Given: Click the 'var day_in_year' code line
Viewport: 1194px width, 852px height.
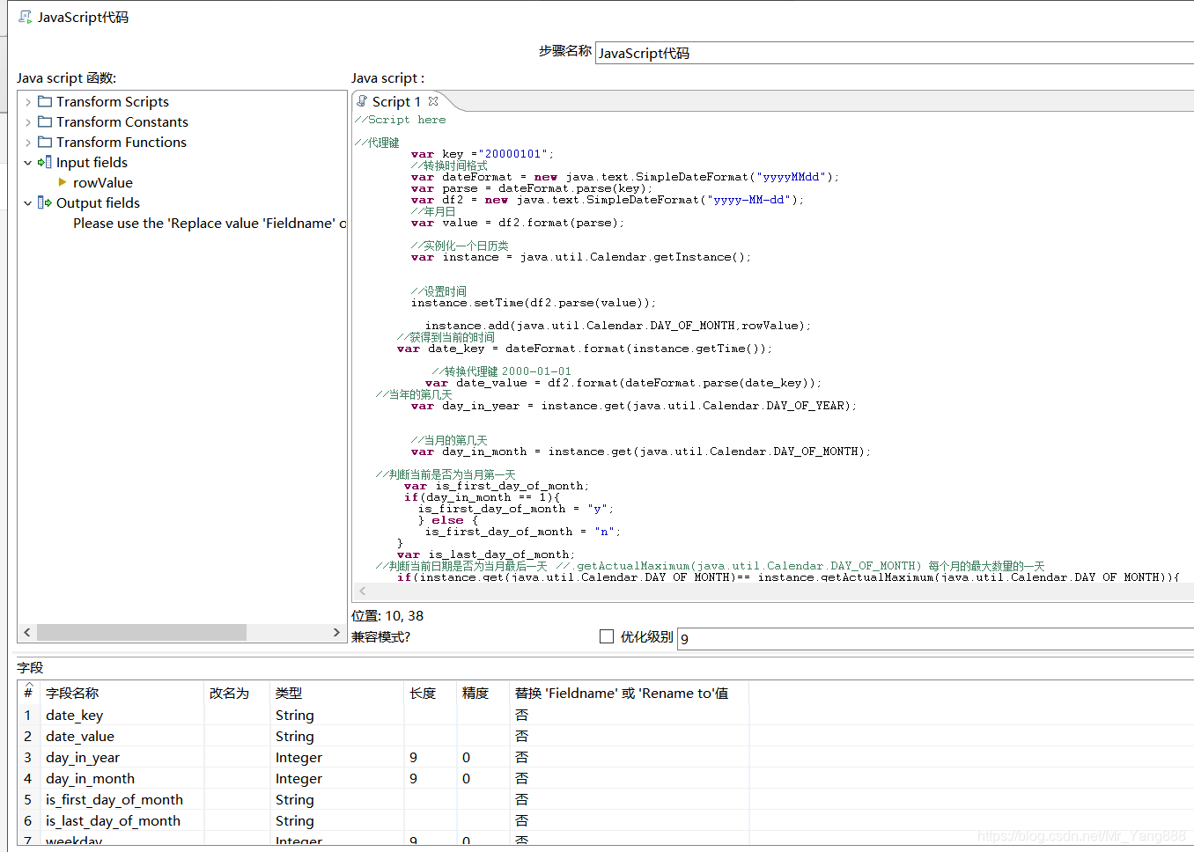Looking at the screenshot, I should coord(633,406).
